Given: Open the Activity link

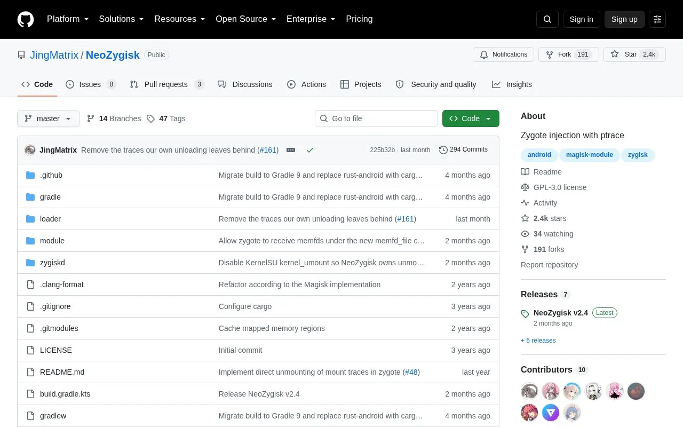Looking at the screenshot, I should (x=539, y=203).
